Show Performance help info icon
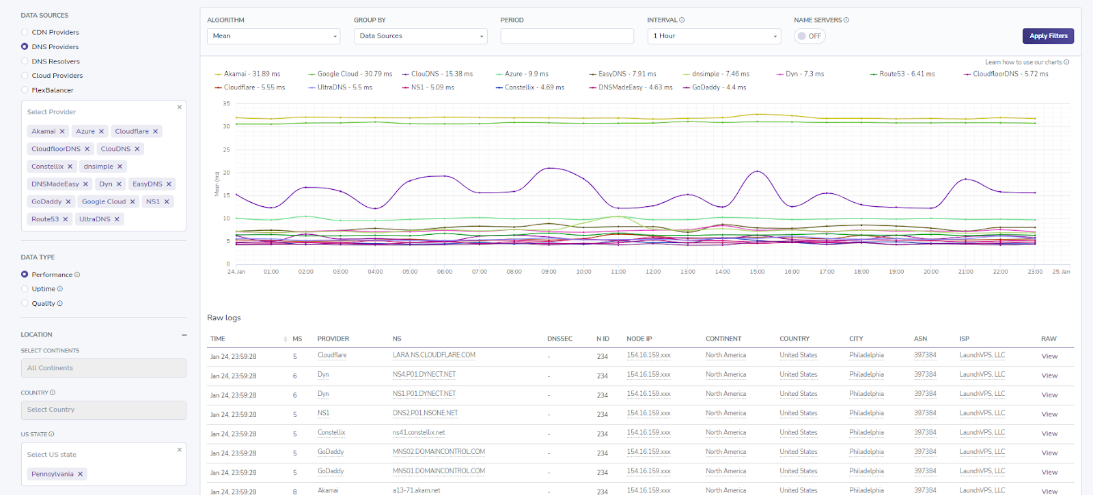1093x495 pixels. pyautogui.click(x=77, y=274)
